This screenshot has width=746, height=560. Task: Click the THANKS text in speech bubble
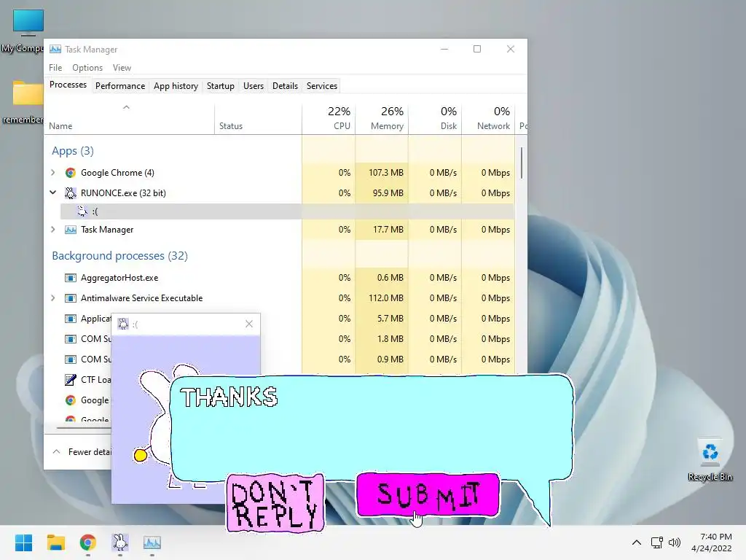[229, 397]
